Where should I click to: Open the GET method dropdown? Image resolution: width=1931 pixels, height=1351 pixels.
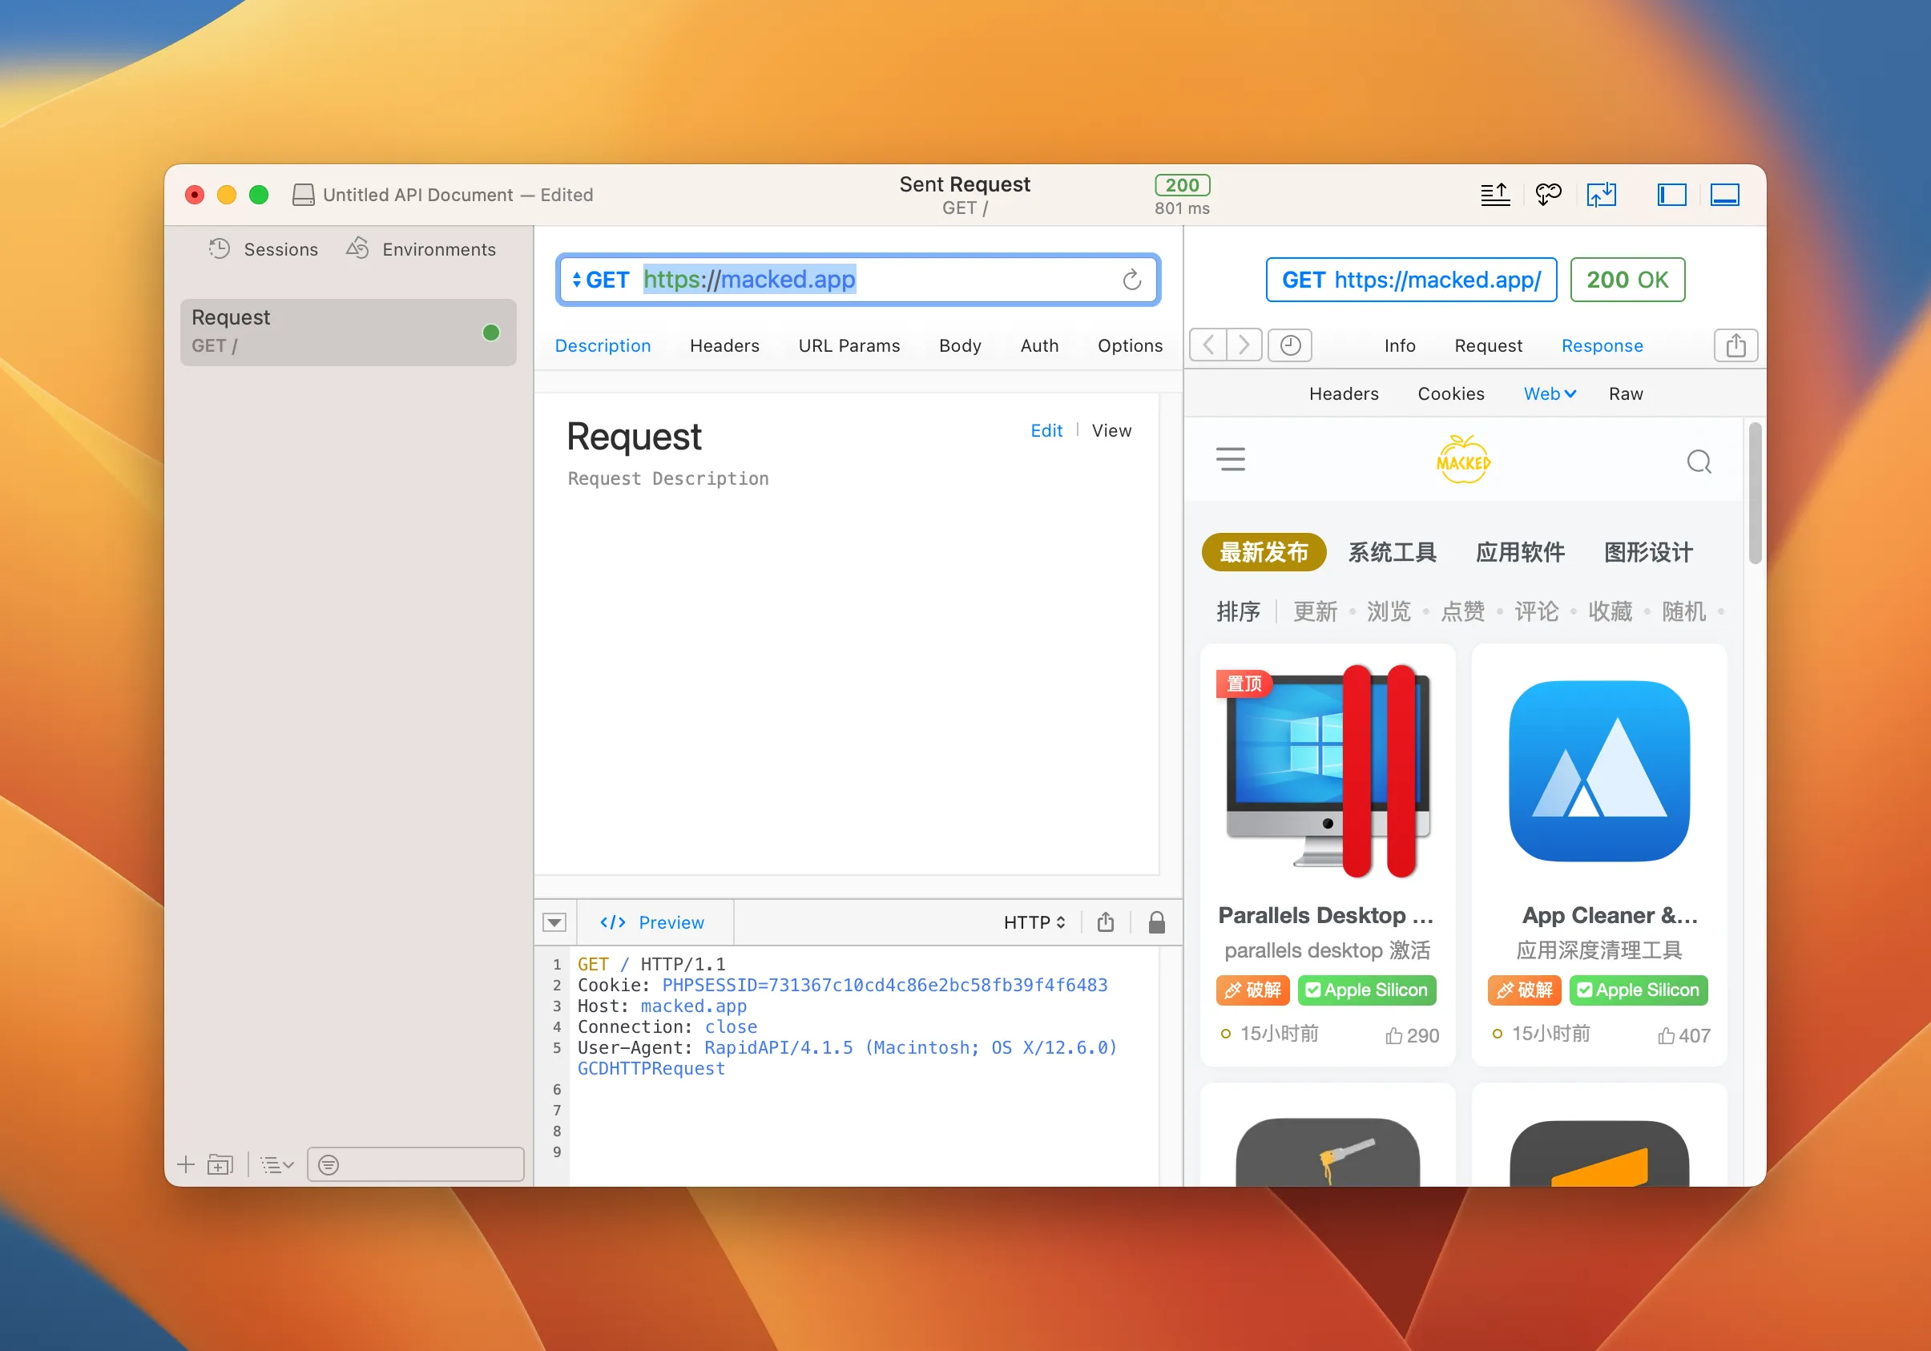[x=599, y=280]
